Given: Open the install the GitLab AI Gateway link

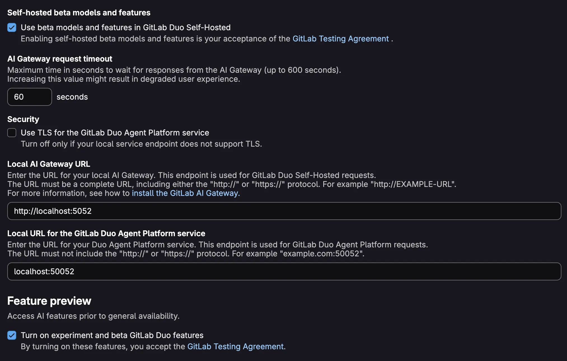Looking at the screenshot, I should 186,193.
